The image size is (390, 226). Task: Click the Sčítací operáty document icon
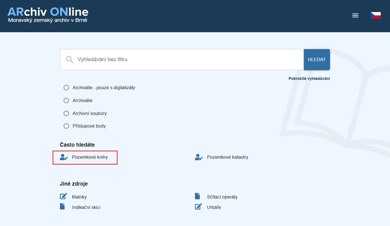[197, 196]
